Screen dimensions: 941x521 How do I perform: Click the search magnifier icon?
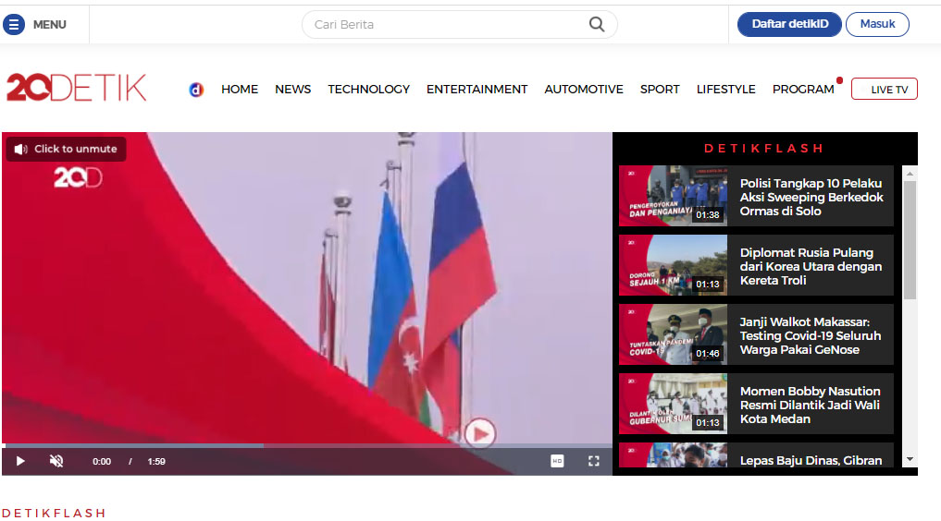click(x=597, y=25)
